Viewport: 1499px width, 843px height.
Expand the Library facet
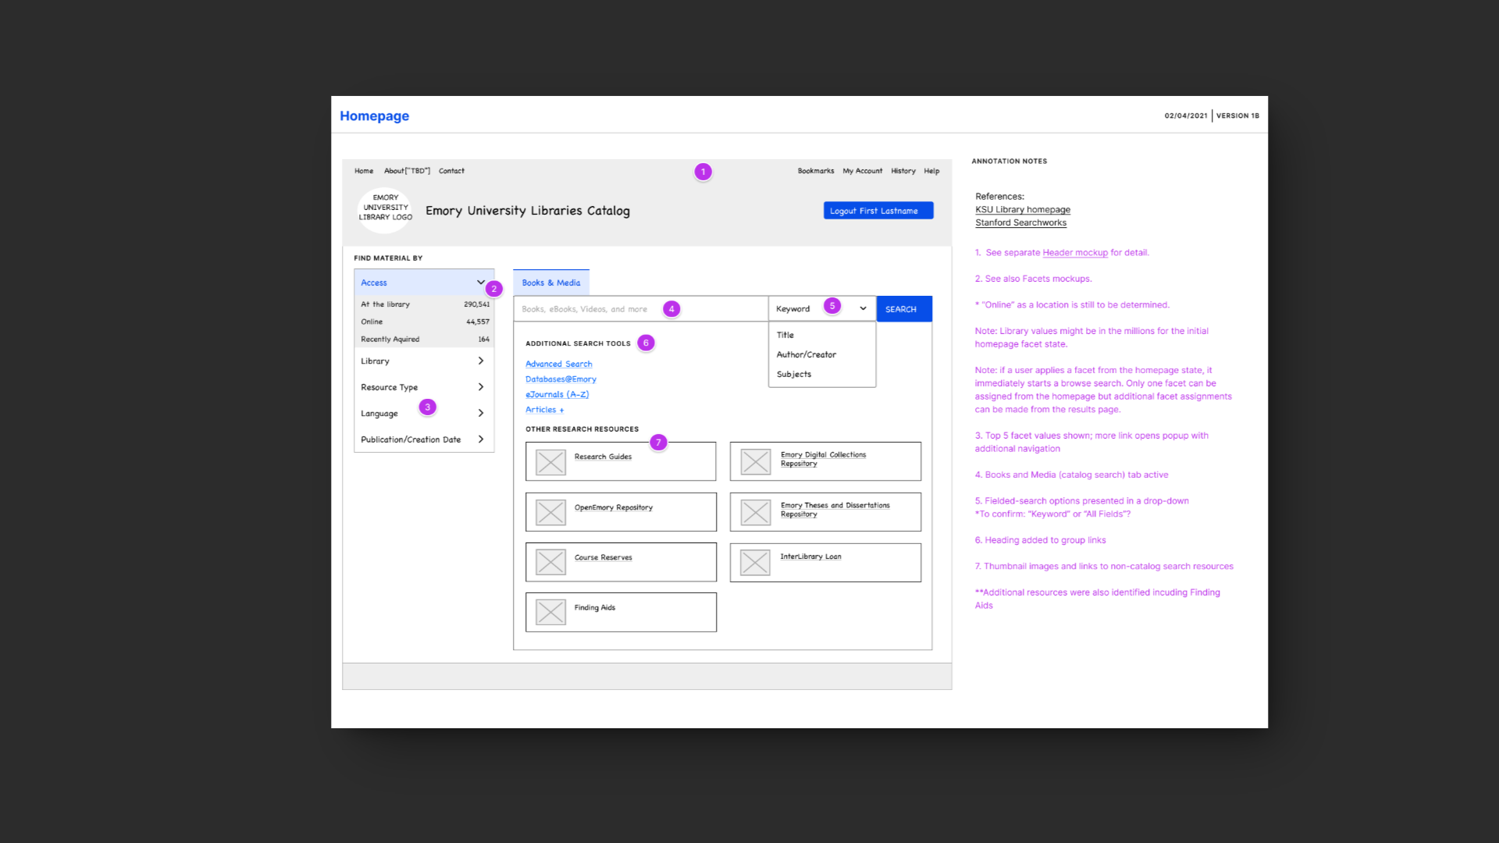coord(480,361)
